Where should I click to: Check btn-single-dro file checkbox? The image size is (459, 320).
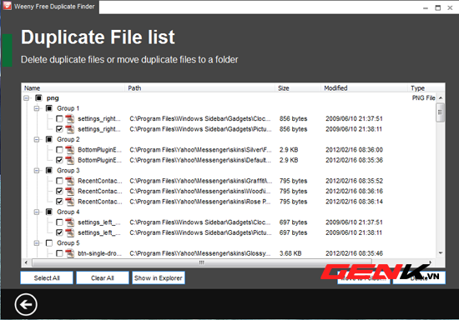tap(59, 253)
